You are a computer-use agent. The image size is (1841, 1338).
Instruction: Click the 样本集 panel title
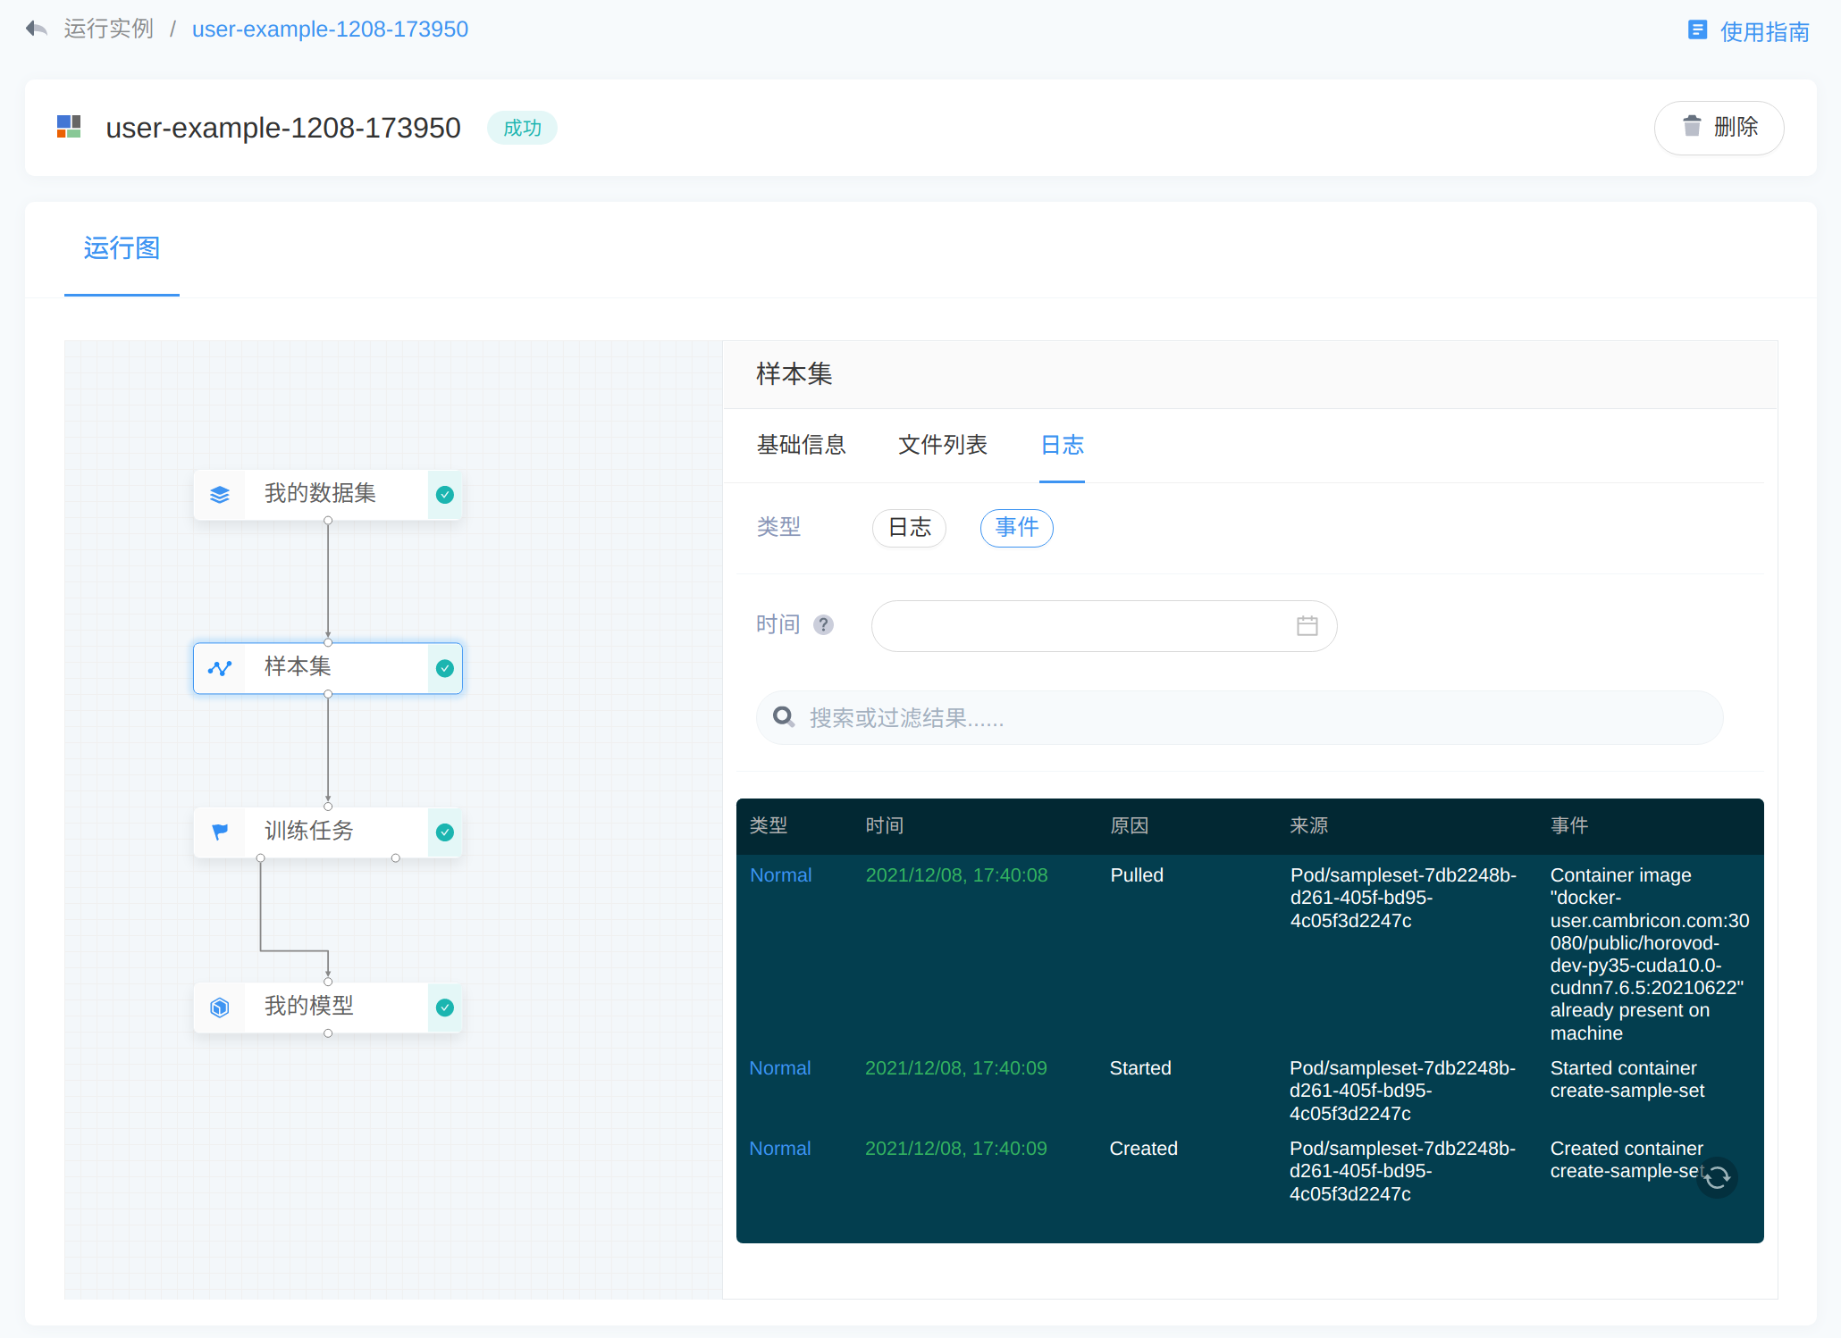tap(794, 373)
